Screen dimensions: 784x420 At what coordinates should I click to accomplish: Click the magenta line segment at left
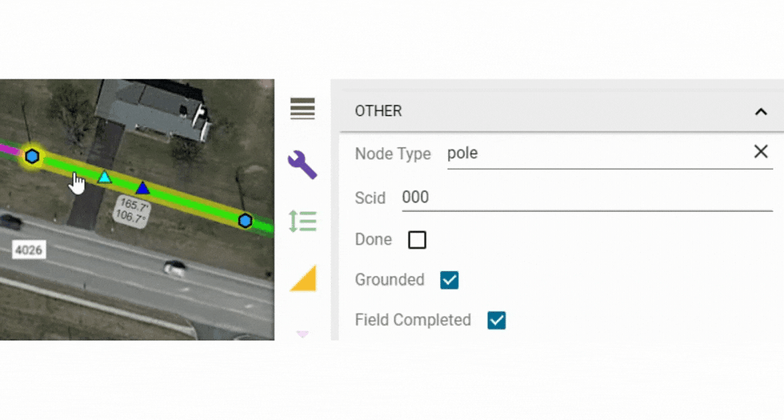point(9,149)
